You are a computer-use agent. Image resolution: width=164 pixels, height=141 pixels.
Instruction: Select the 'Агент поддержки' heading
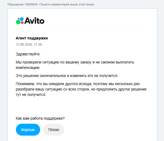click(32, 38)
